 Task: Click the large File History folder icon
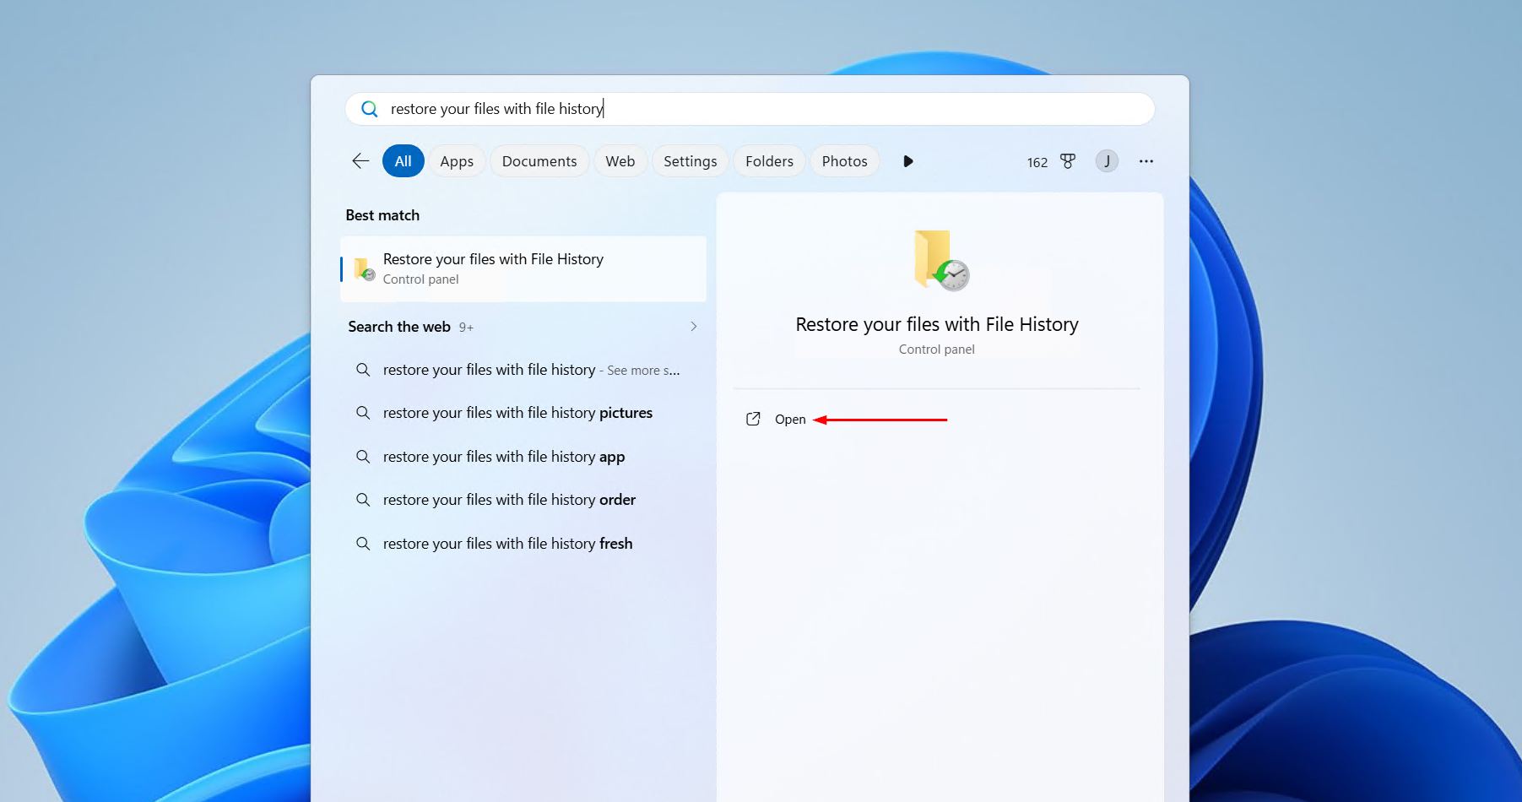coord(940,260)
